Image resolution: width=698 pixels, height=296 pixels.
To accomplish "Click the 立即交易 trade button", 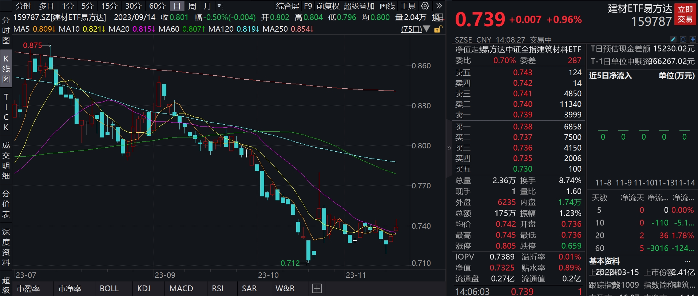I will click(x=685, y=14).
